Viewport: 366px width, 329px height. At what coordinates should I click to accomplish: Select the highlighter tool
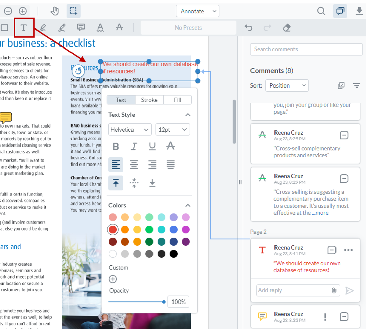click(x=43, y=27)
